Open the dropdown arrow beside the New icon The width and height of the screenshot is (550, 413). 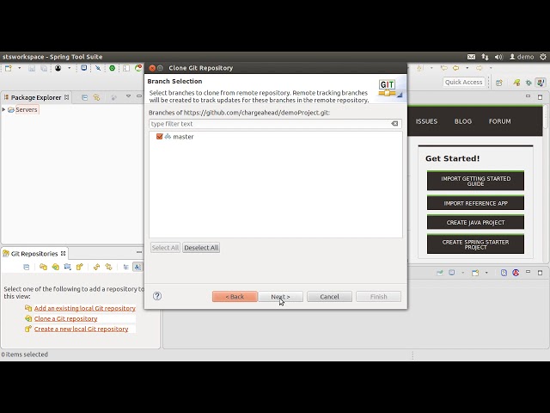pos(19,68)
